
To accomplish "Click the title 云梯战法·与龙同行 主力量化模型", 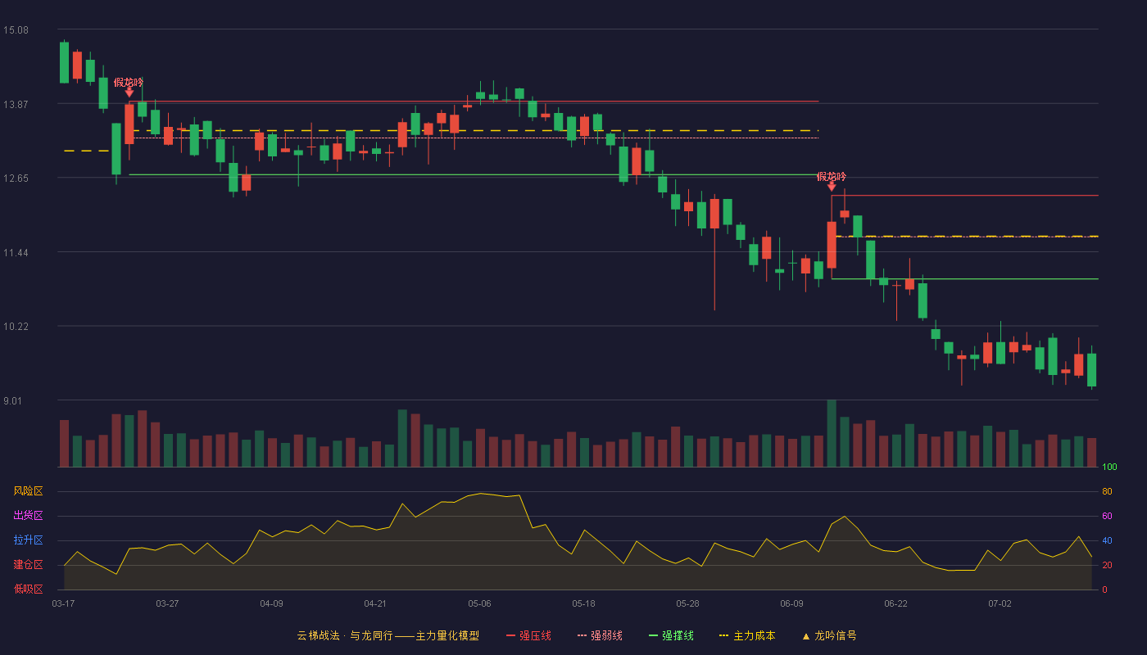I will (388, 635).
